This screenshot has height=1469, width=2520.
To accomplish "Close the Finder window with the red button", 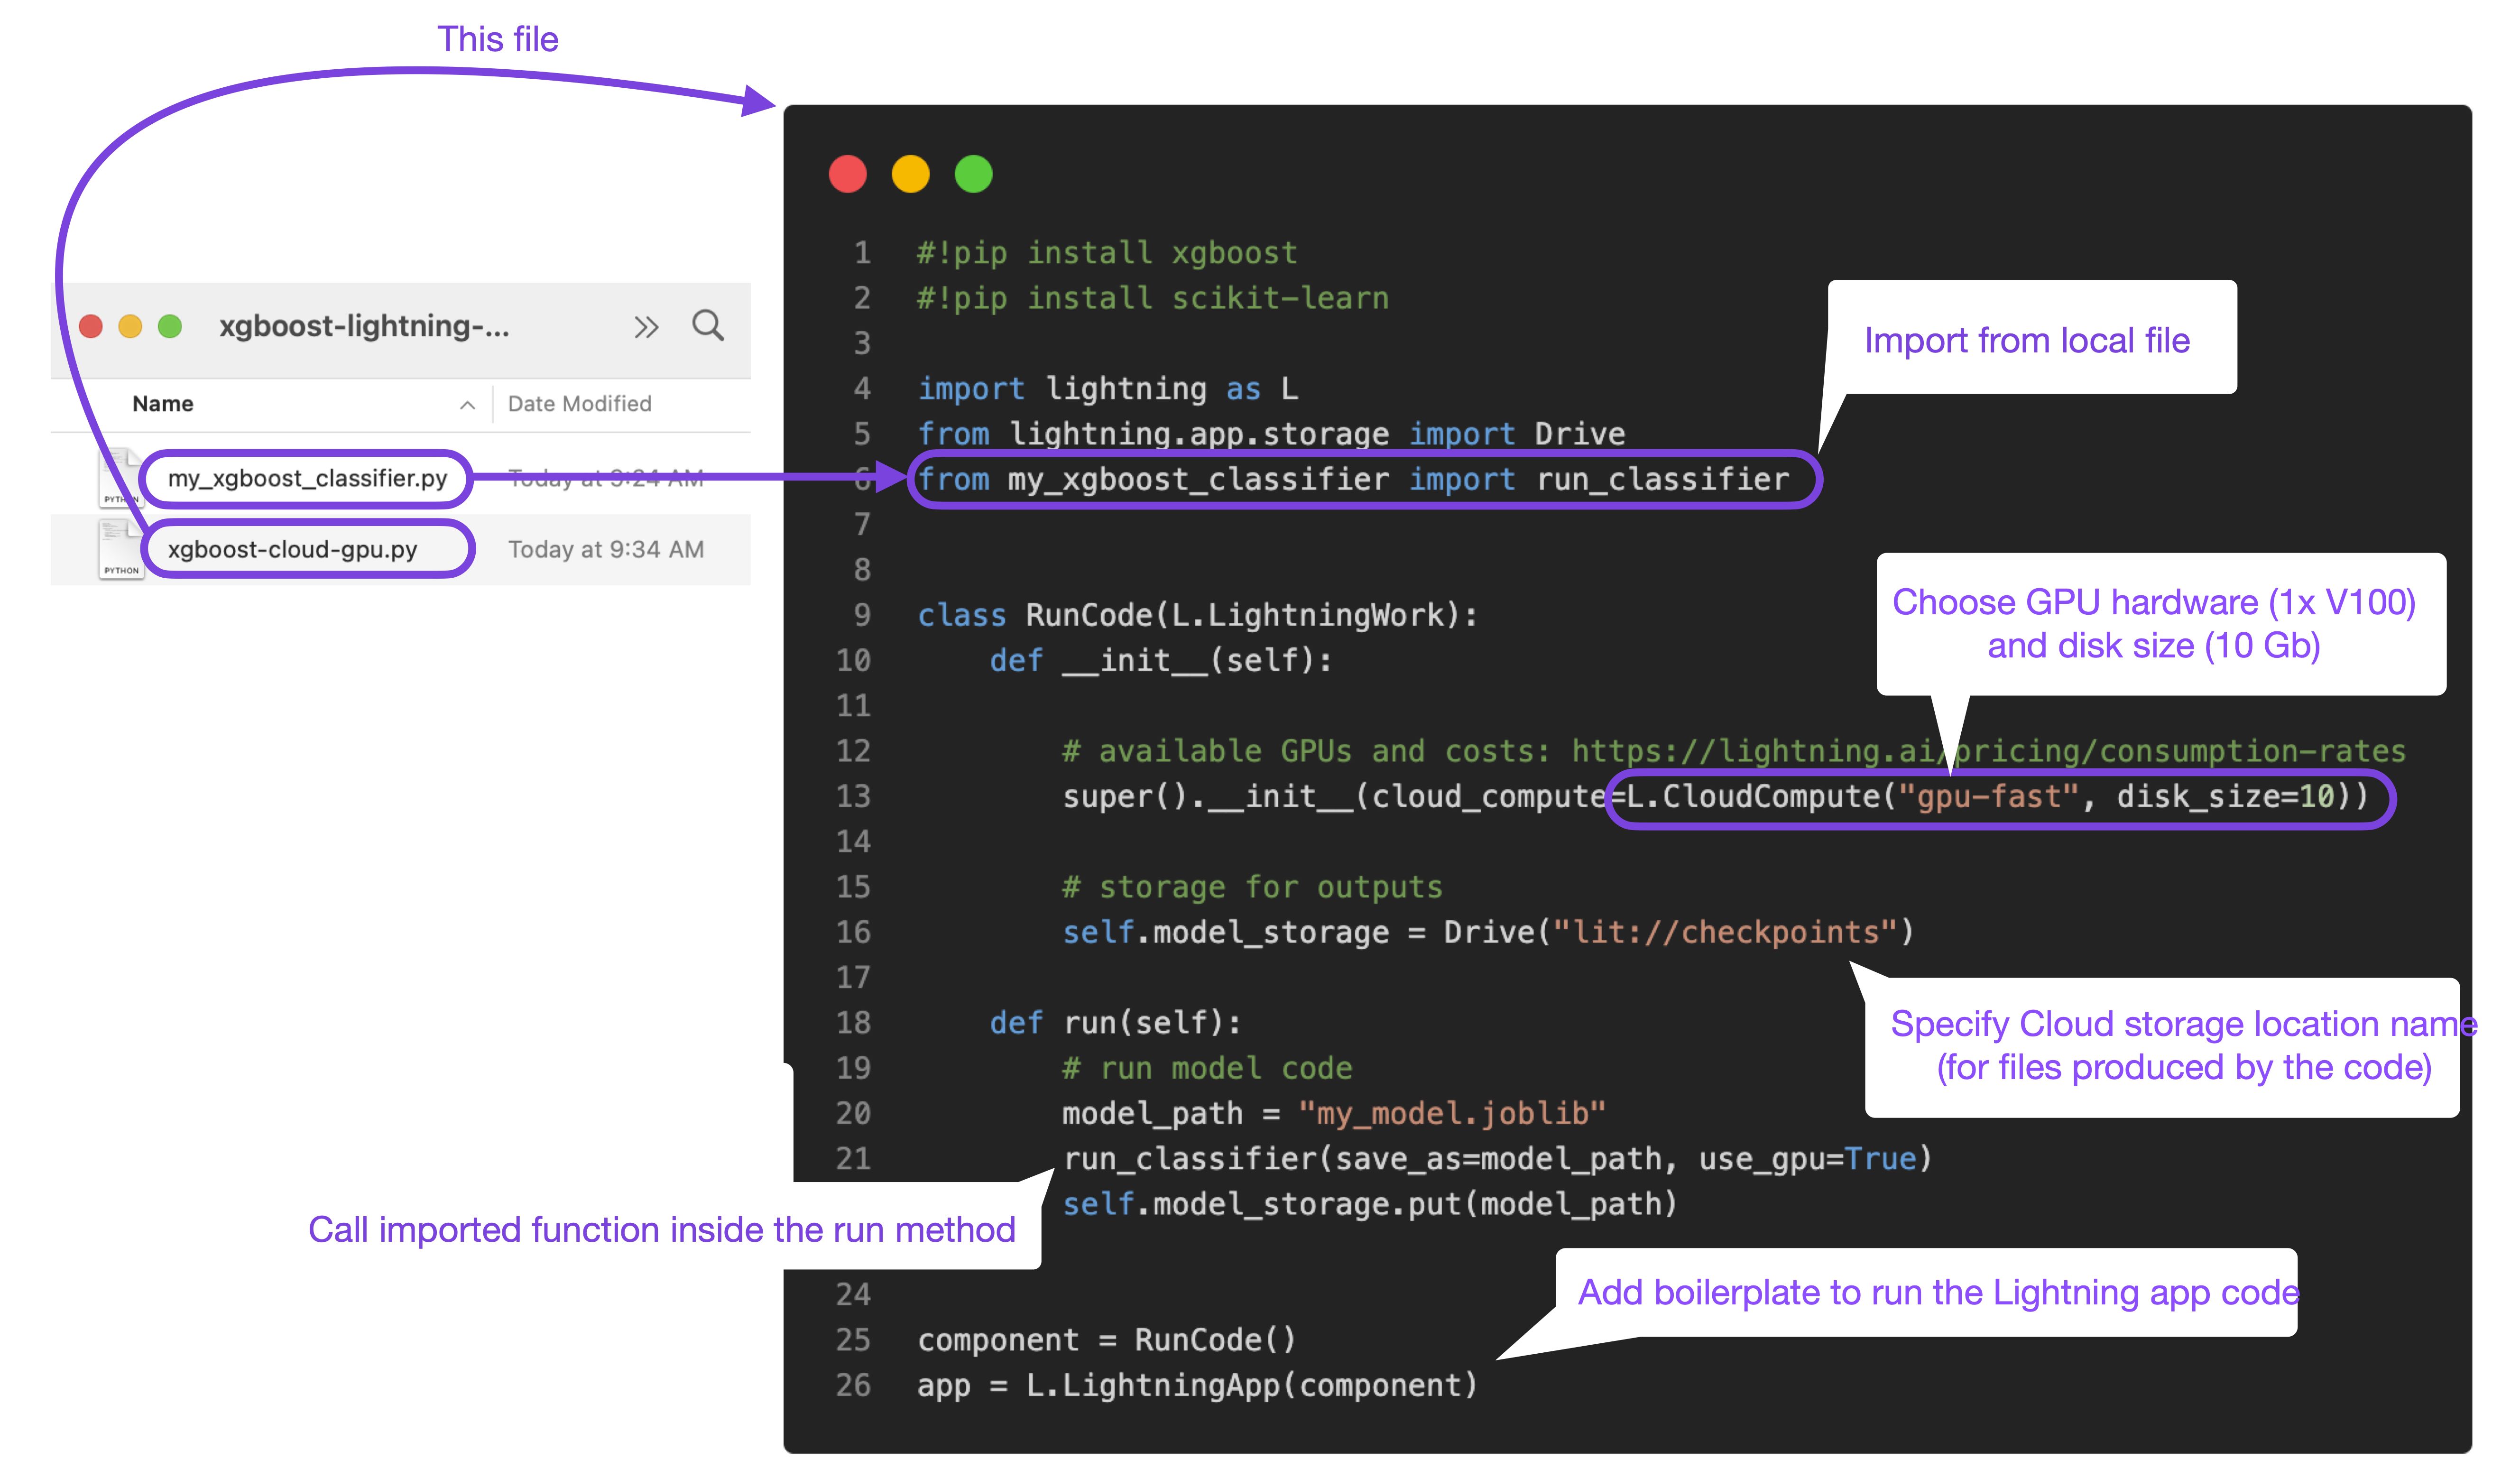I will [91, 326].
